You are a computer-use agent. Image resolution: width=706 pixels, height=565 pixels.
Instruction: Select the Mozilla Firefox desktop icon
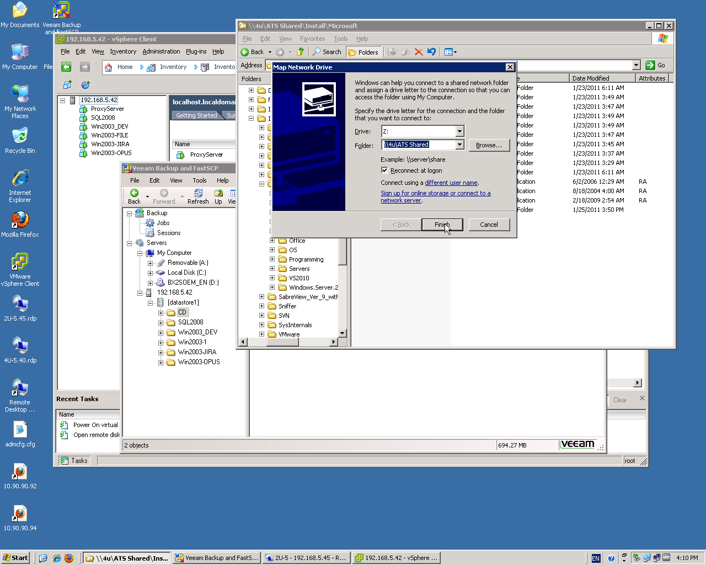[x=20, y=224]
